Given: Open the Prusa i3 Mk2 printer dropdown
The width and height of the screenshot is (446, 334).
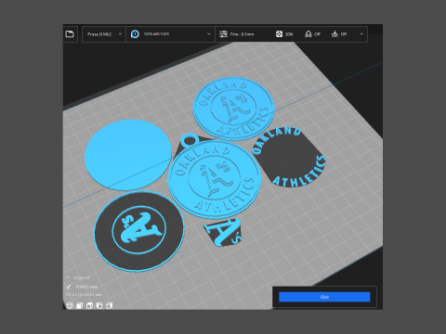Looking at the screenshot, I should pos(104,34).
